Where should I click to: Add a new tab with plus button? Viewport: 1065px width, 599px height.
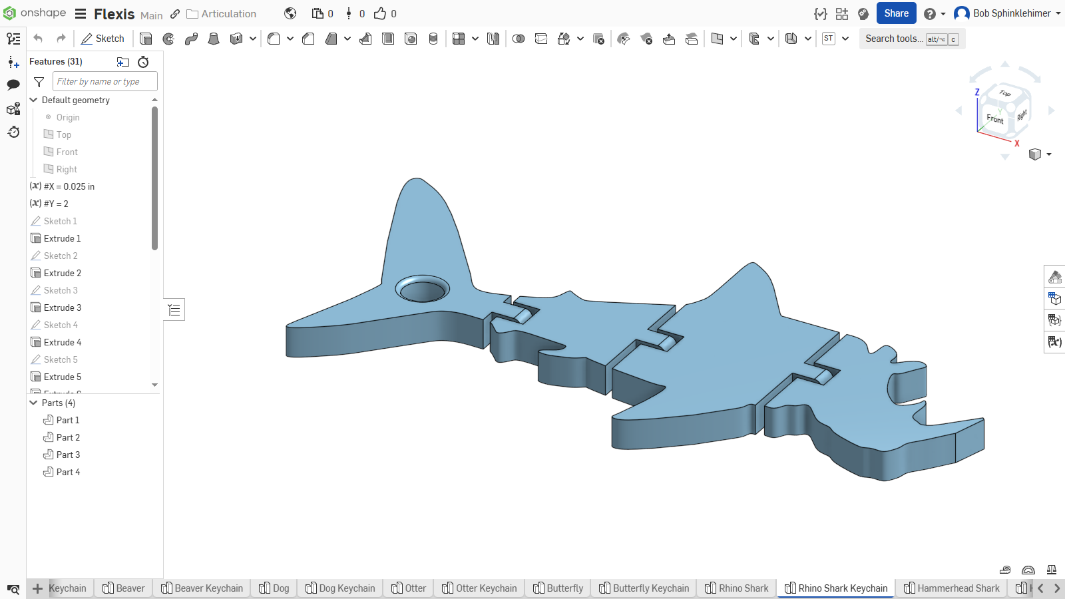coord(37,588)
